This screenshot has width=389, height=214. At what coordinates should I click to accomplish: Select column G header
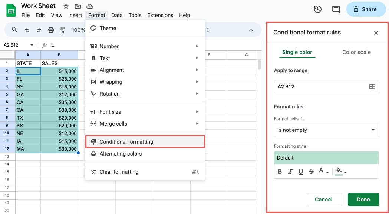click(x=246, y=55)
